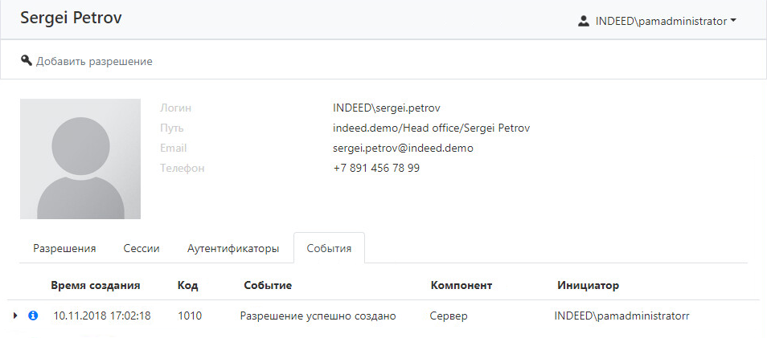Click the Инициатор column header

coord(588,285)
